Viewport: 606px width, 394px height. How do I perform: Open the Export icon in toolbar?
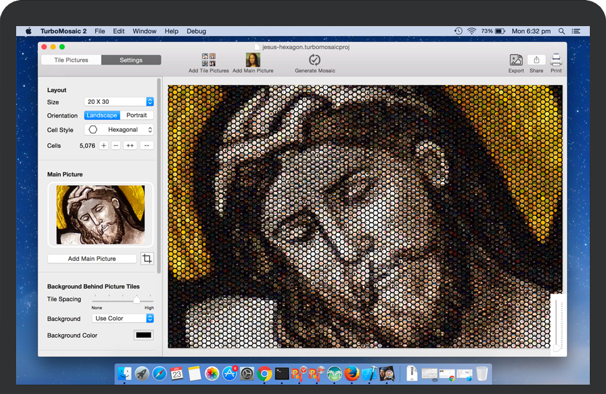[x=516, y=60]
